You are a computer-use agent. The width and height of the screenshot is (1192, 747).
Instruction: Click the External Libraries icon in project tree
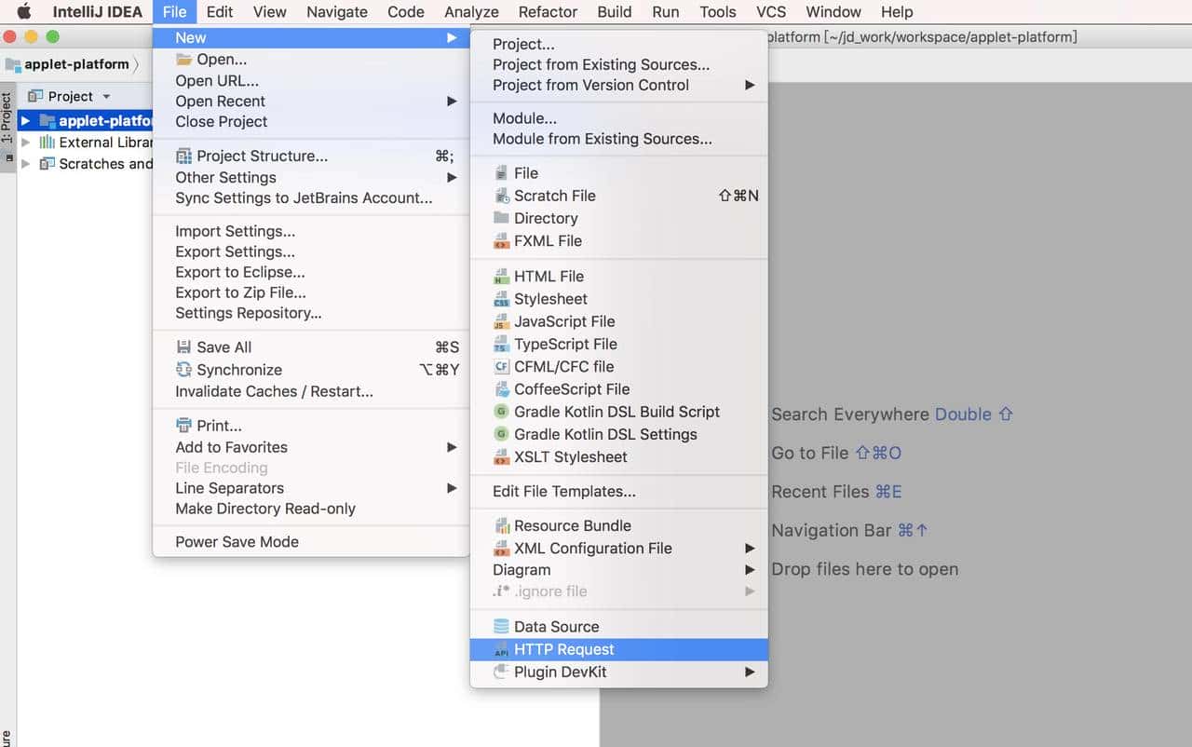(47, 143)
